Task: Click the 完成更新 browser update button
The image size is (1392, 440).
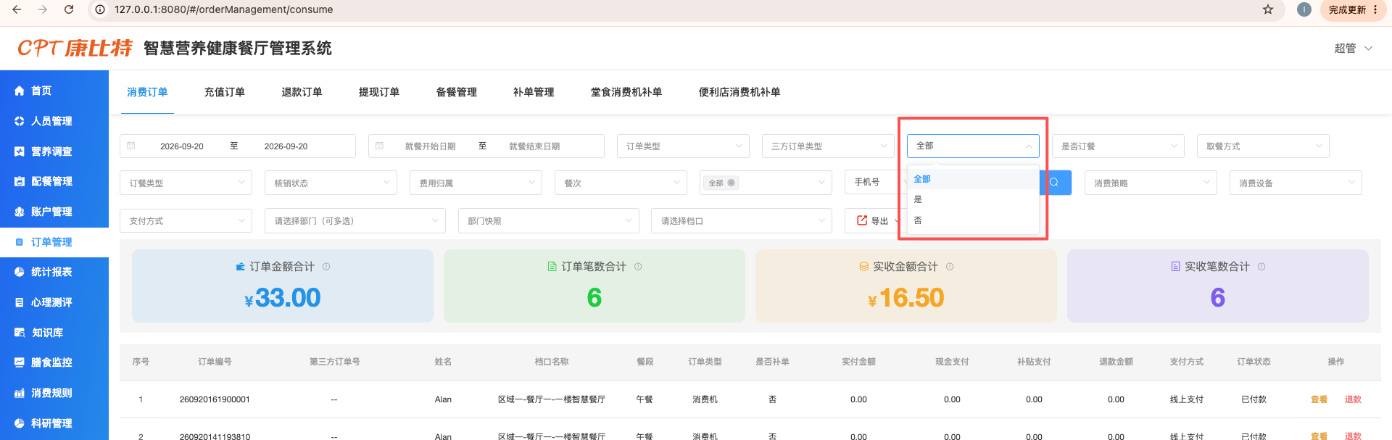Action: click(1353, 9)
